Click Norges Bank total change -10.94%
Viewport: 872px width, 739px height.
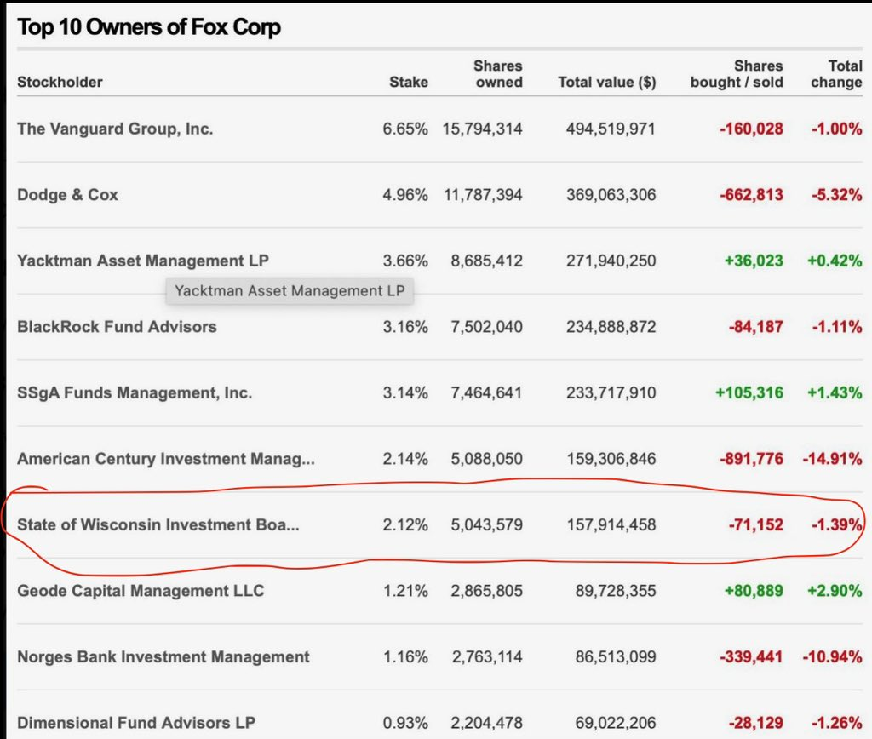tap(833, 656)
